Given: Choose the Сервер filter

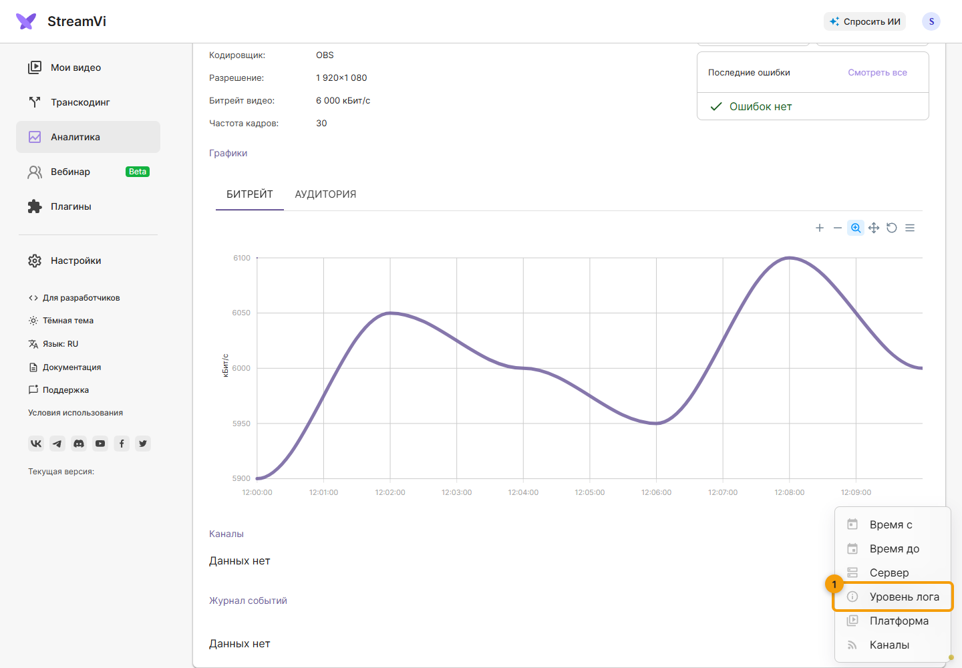Looking at the screenshot, I should (x=893, y=573).
